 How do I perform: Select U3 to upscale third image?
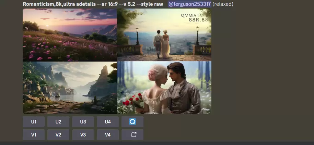coord(83,122)
